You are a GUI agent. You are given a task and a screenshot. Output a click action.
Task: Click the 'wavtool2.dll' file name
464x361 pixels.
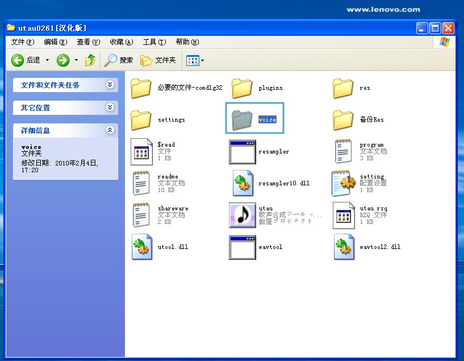tap(380, 247)
